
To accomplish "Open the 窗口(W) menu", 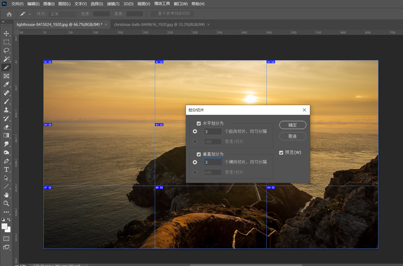I will point(181,4).
